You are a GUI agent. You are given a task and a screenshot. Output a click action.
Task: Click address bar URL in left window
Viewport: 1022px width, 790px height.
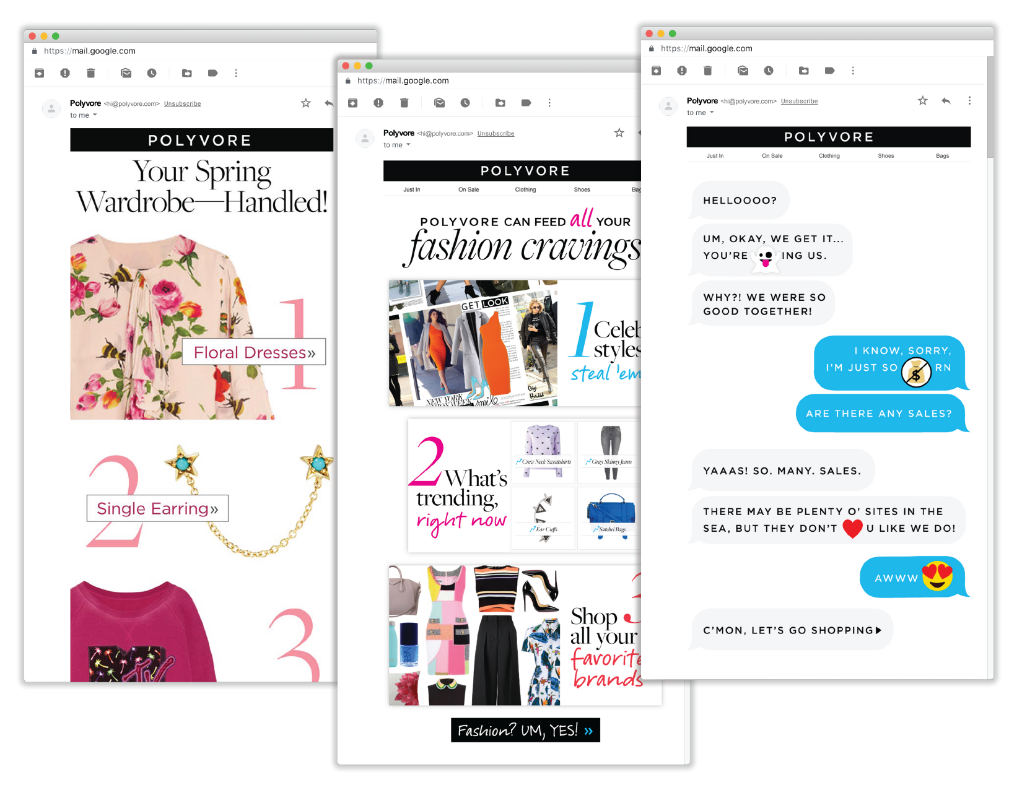coord(89,51)
